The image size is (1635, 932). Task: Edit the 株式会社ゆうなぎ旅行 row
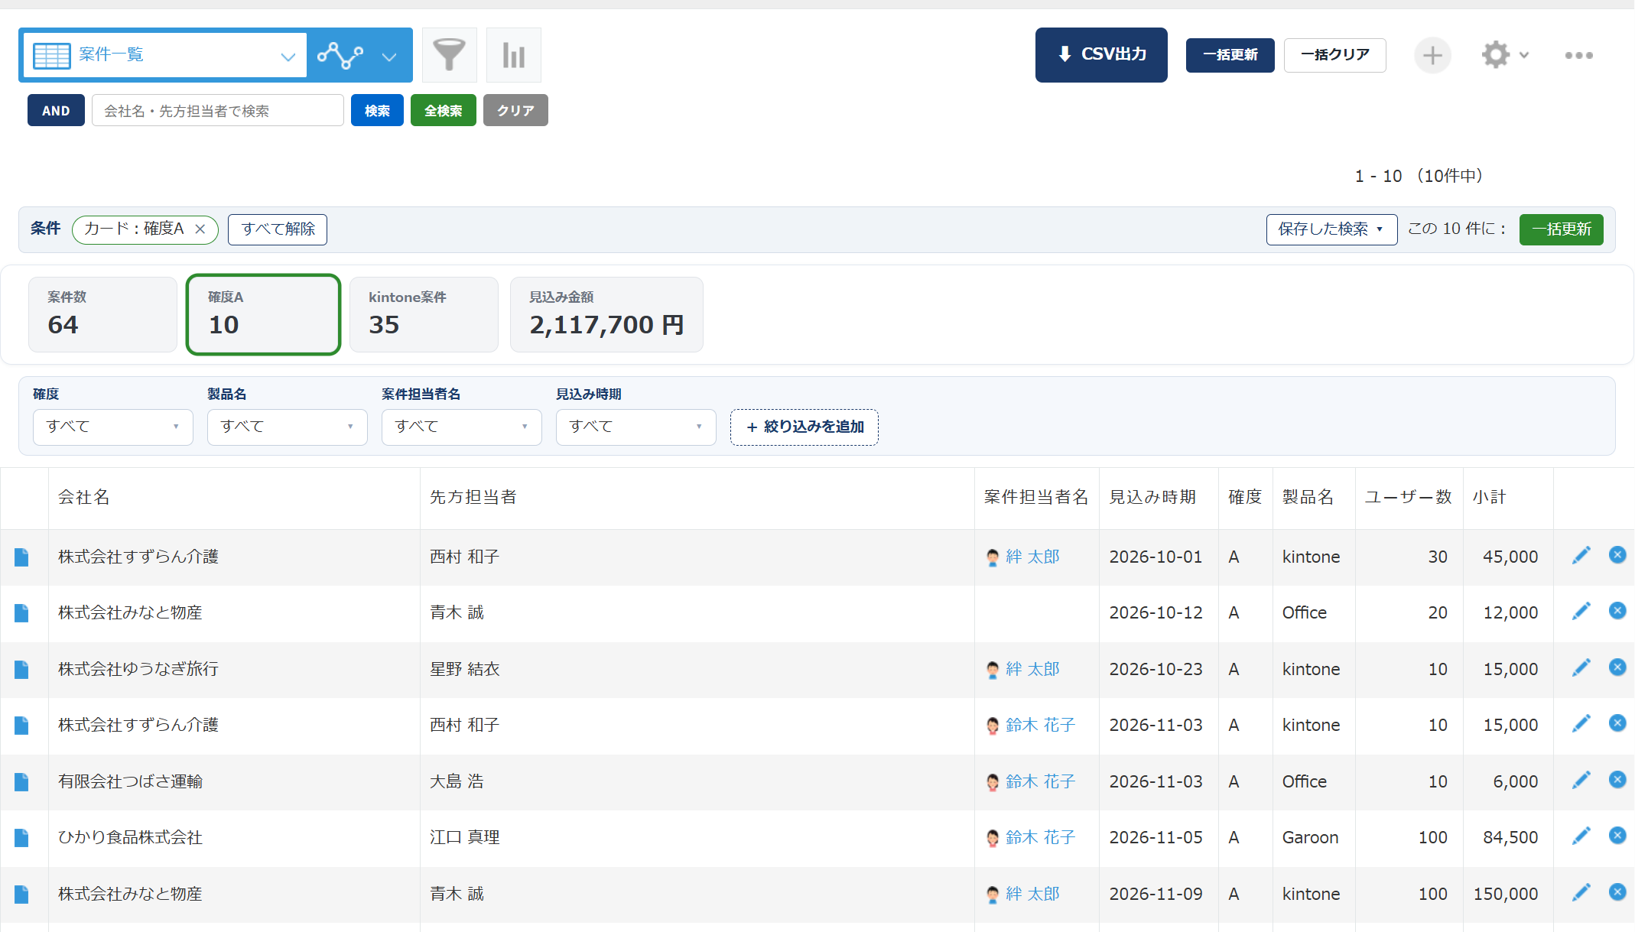pyautogui.click(x=1581, y=668)
